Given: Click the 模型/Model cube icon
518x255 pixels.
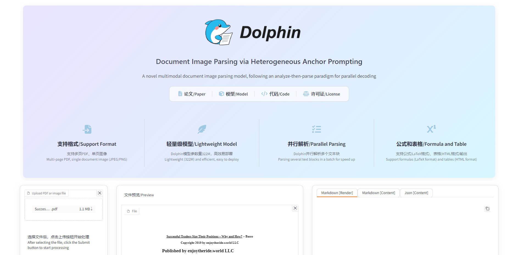Looking at the screenshot, I should pos(221,94).
